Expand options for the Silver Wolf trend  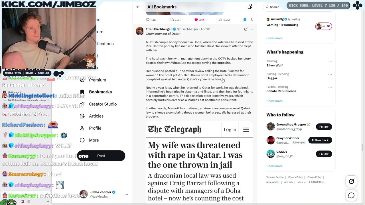pos(330,61)
